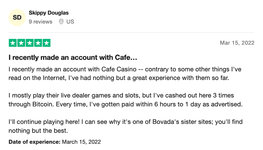The width and height of the screenshot is (263, 150).
Task: Click the second green star
Action: [21, 43]
